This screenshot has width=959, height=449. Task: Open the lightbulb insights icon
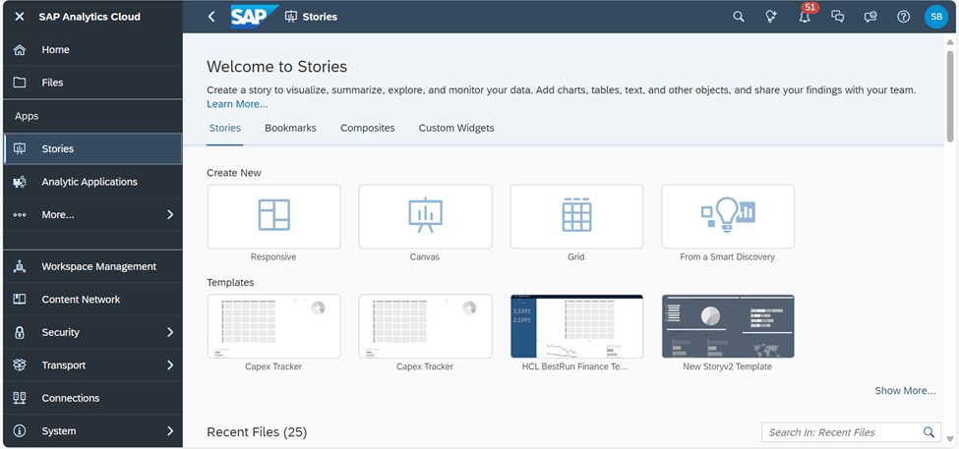pyautogui.click(x=771, y=17)
